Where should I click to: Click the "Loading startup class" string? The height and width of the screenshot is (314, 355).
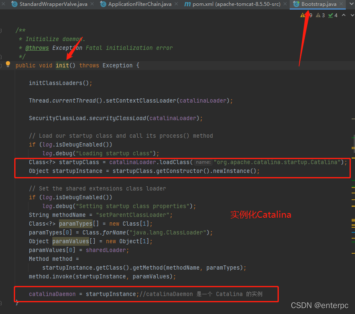(x=114, y=153)
